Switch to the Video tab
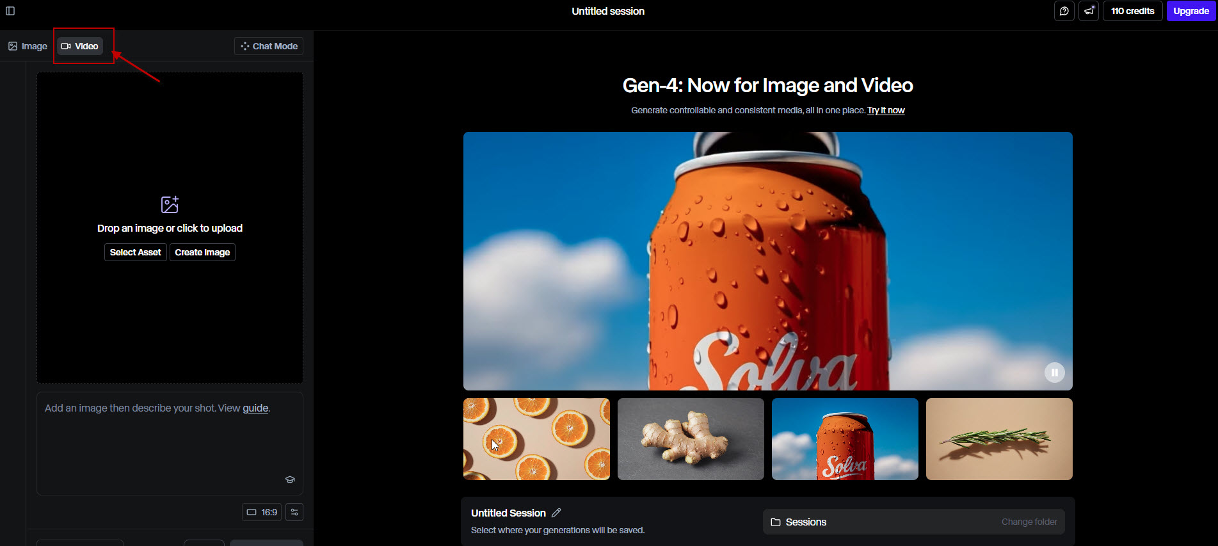This screenshot has height=546, width=1218. 80,46
